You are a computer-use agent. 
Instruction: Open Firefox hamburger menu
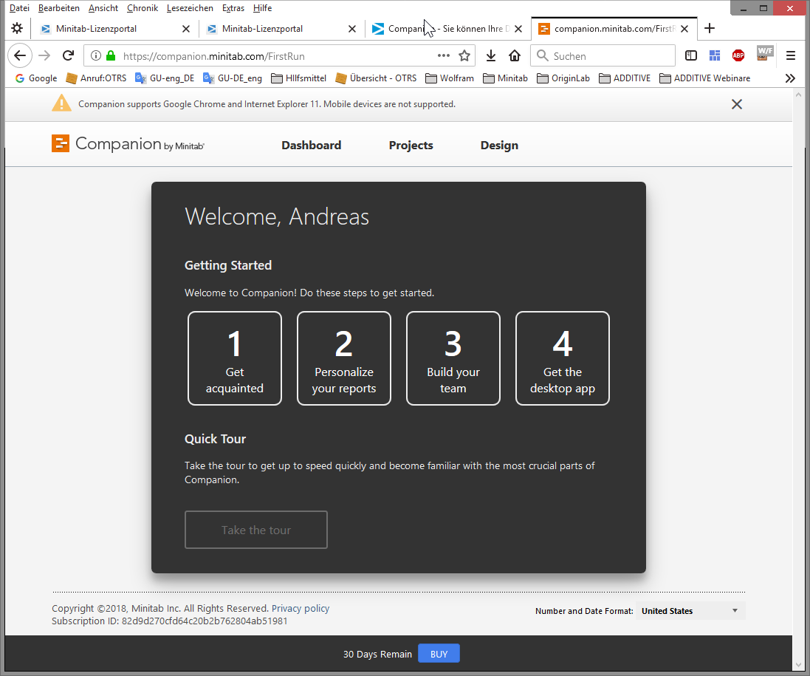coord(790,56)
